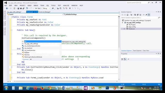
Task: Open the Toolbox side panel tab
Action: click(x=5, y=24)
